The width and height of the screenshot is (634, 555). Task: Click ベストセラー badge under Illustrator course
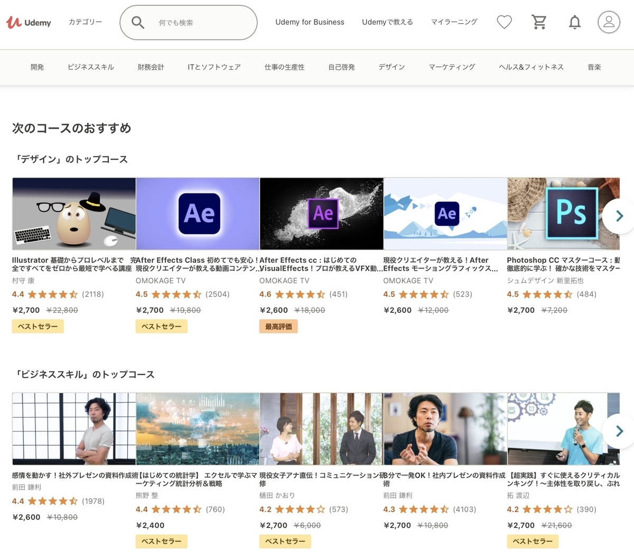38,327
